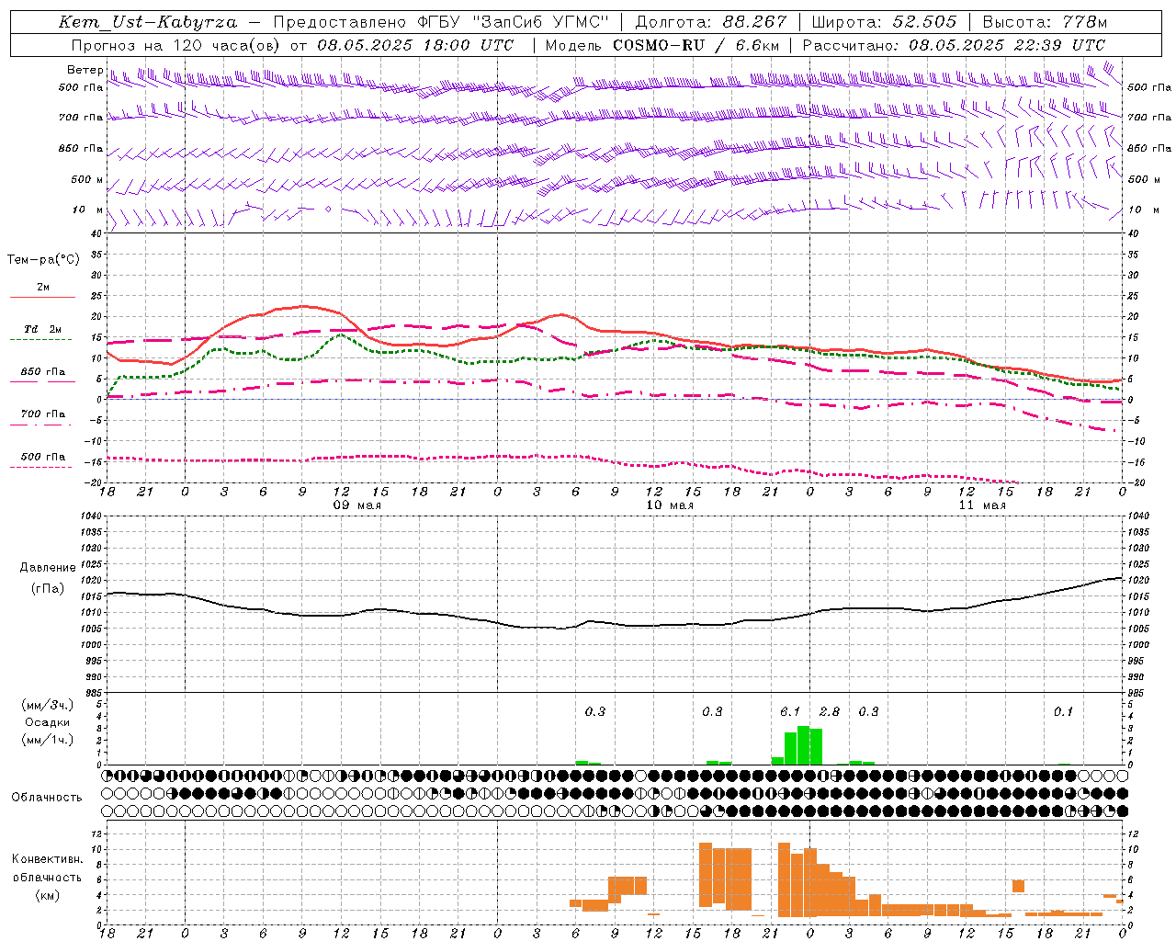This screenshot has height=941, width=1176.
Task: Click the 6.1 precipitation total value
Action: 790,711
